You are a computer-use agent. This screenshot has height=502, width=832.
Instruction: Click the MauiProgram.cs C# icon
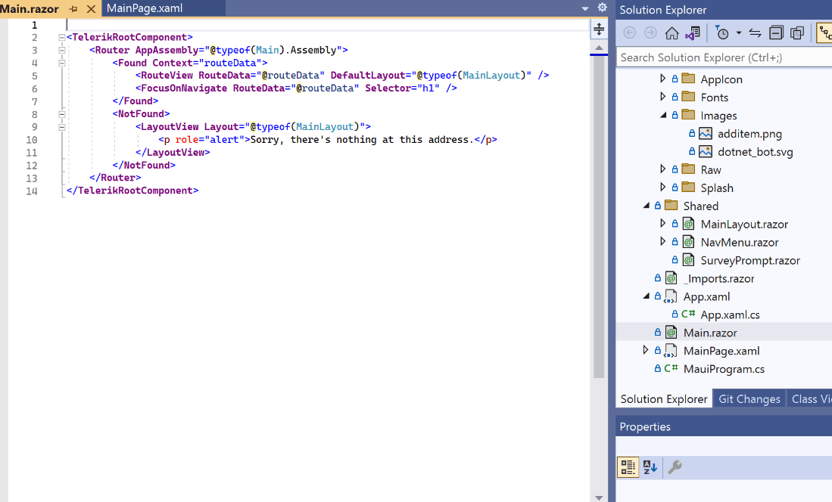pos(671,368)
